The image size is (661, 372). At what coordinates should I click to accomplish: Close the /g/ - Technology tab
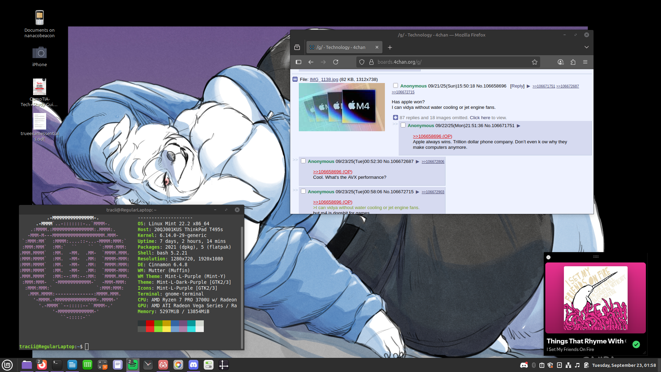(x=377, y=47)
